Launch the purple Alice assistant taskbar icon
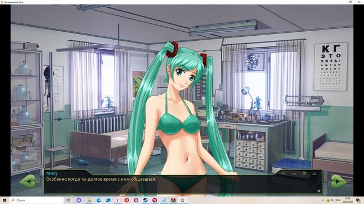The height and width of the screenshot is (204, 364). 78,200
